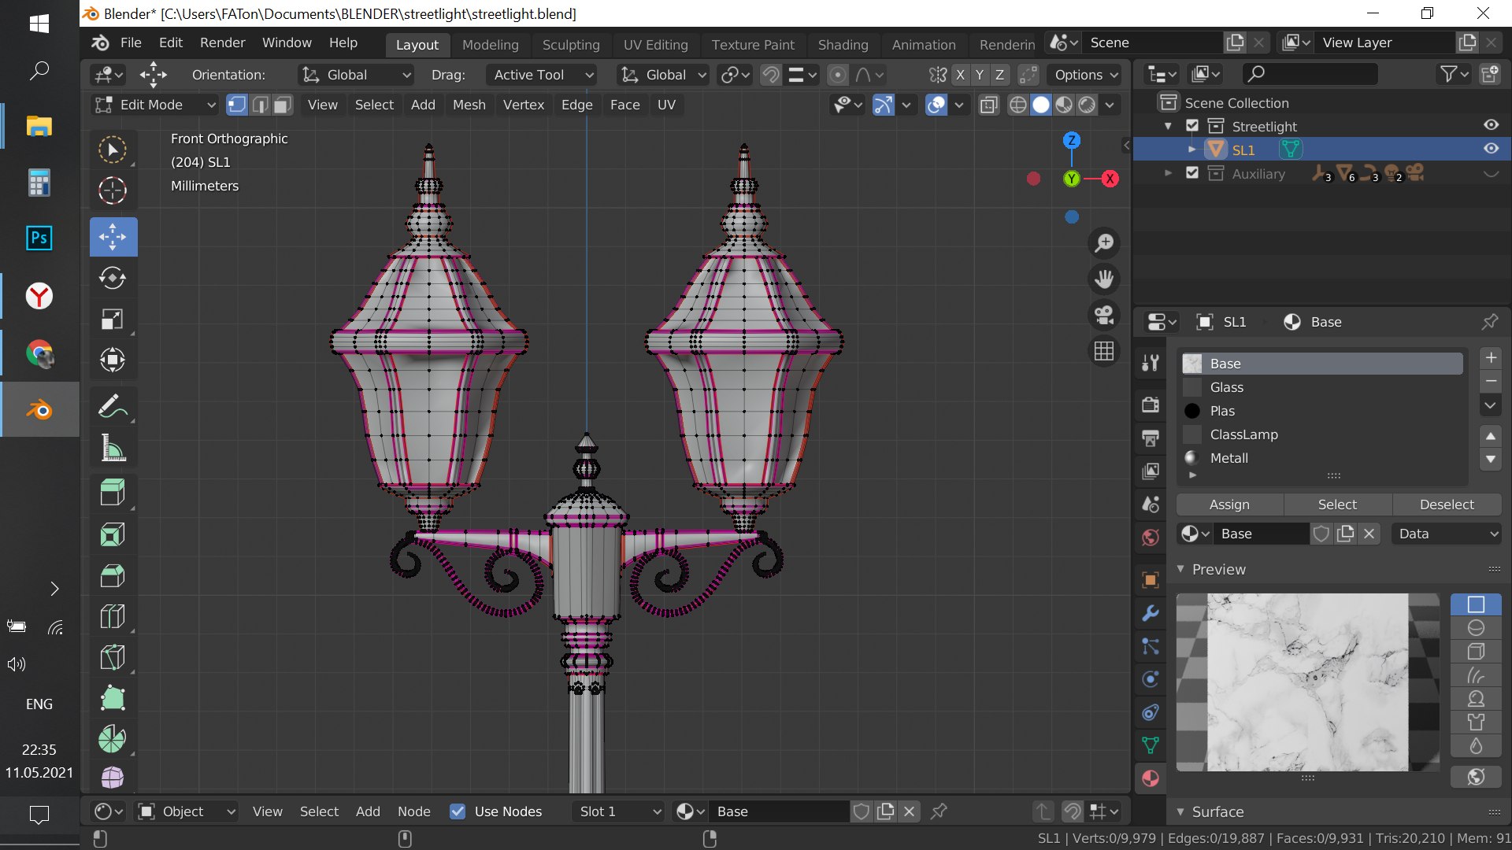Switch perspective/orthographic grid button
1512x850 pixels.
point(1104,351)
